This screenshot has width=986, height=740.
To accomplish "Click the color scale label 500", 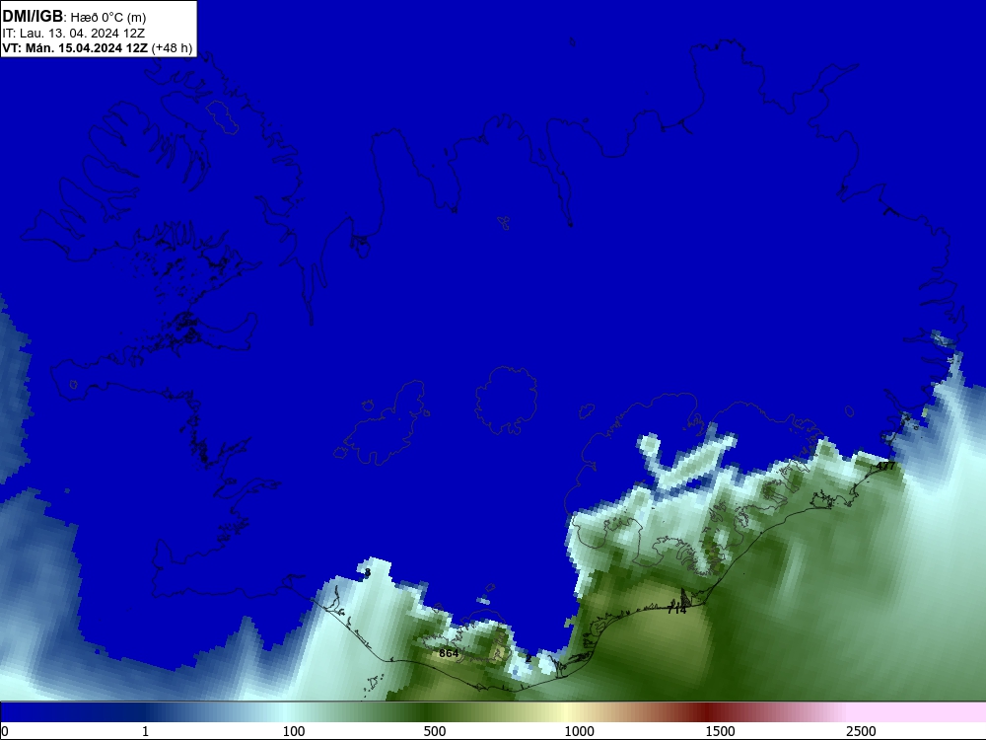I will coord(435,731).
